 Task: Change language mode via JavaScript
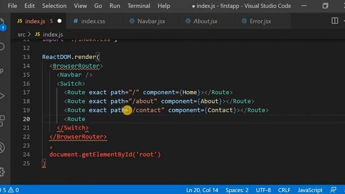pos(310,190)
